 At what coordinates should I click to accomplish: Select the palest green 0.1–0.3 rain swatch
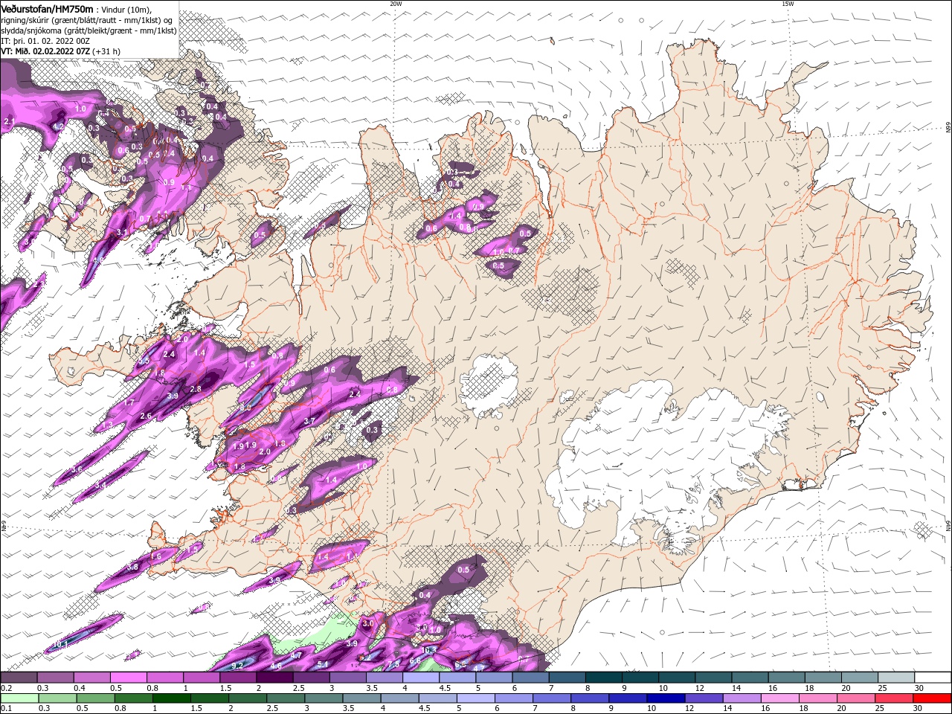19,698
